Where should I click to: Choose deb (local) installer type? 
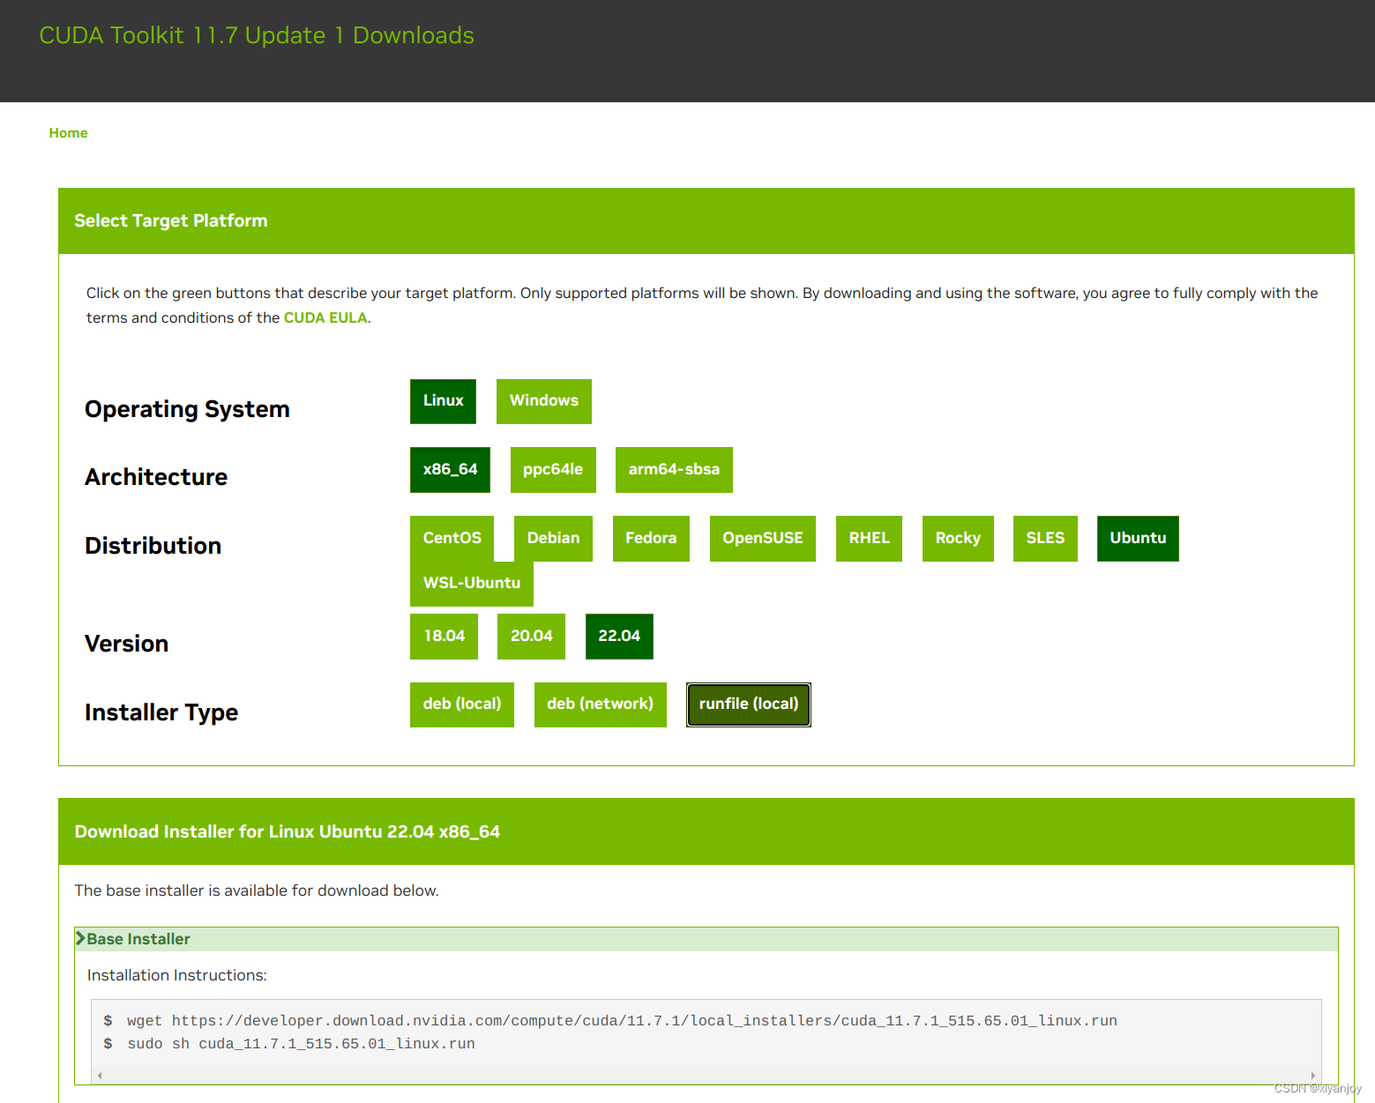coord(462,704)
